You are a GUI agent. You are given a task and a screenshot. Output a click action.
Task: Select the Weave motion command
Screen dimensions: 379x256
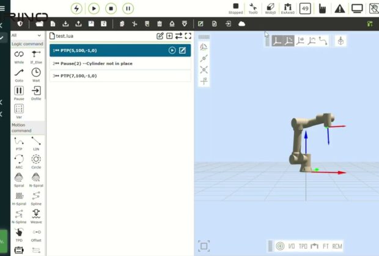point(36,214)
